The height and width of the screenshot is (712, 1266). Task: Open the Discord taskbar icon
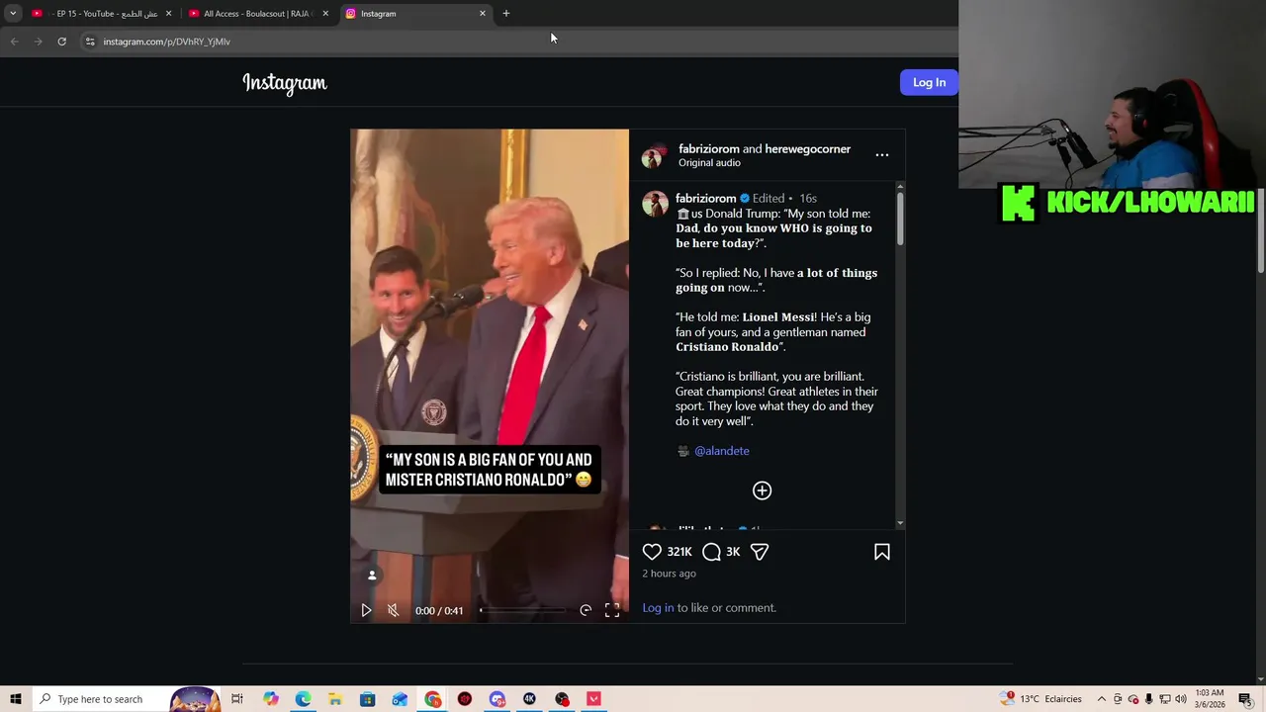point(497,699)
